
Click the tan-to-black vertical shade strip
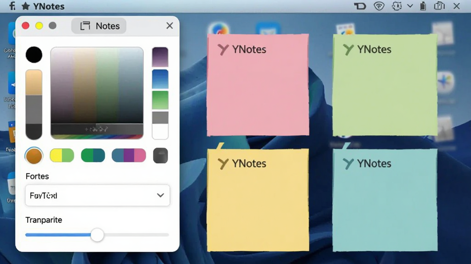(34, 104)
